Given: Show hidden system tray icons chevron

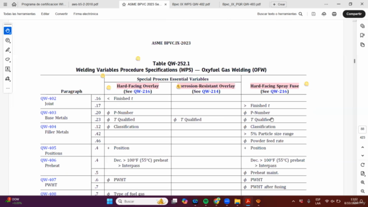Looking at the screenshot, I should (x=293, y=201).
